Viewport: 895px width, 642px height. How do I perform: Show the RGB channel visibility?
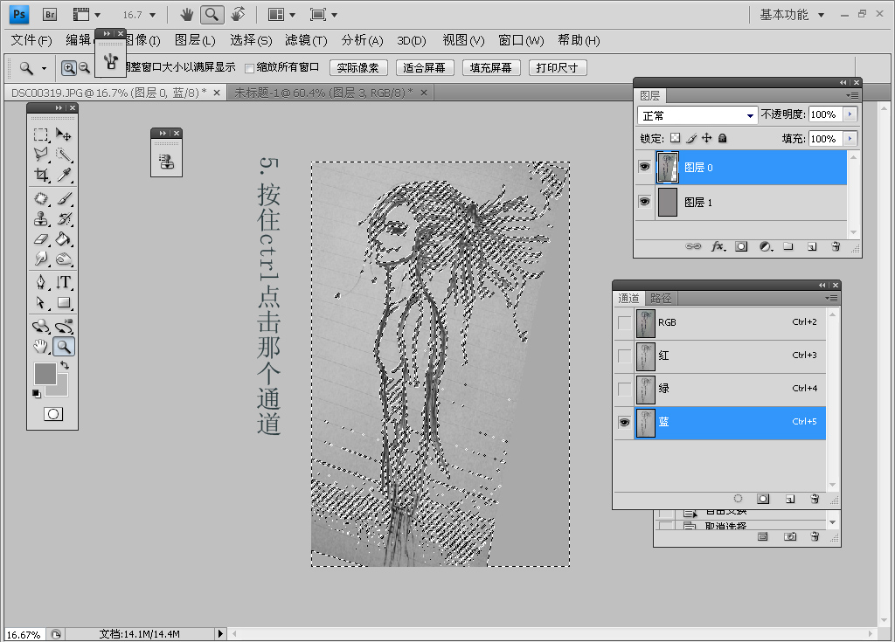[624, 323]
